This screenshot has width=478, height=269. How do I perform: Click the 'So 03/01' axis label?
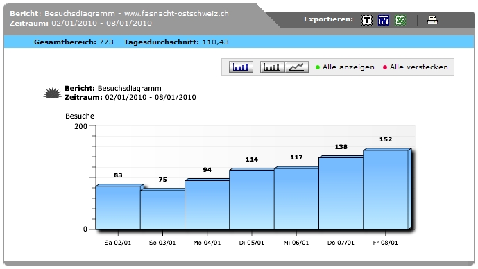pyautogui.click(x=162, y=243)
